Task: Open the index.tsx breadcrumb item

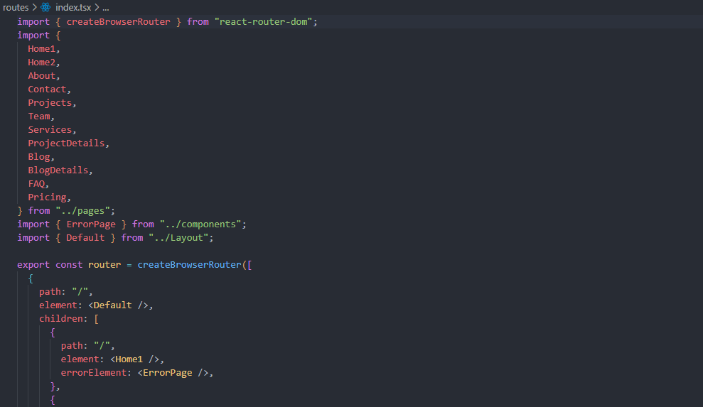Action: [73, 7]
